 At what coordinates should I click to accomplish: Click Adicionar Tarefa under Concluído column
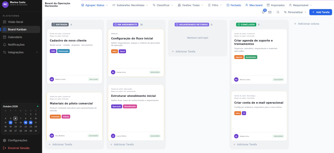click(245, 144)
